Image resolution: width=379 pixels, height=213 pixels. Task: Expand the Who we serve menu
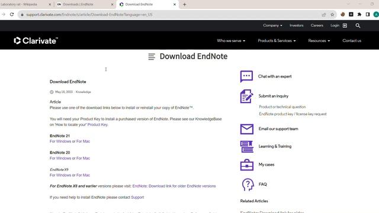231,41
